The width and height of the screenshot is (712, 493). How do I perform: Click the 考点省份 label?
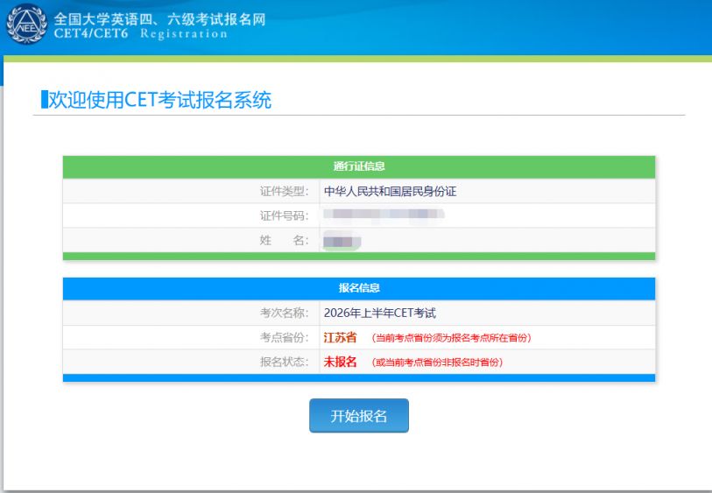(285, 337)
